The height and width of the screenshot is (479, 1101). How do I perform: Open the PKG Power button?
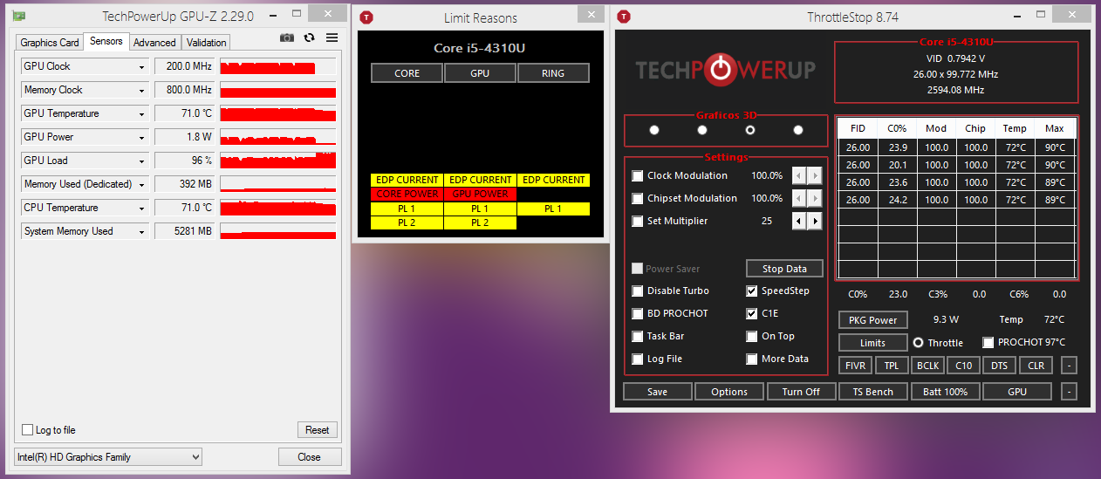click(x=872, y=320)
